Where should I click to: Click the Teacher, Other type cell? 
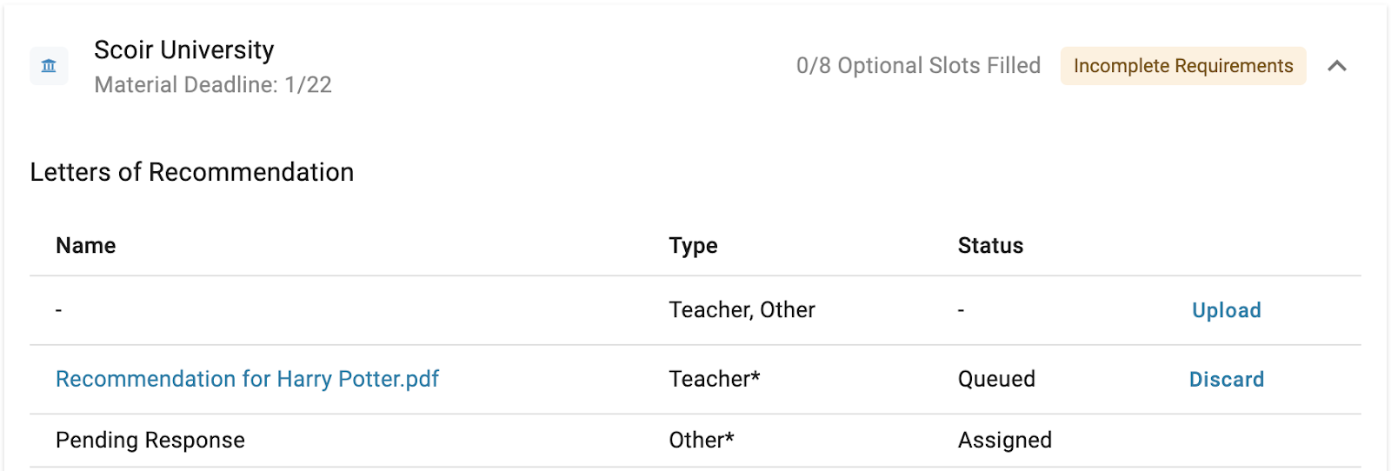coord(742,310)
